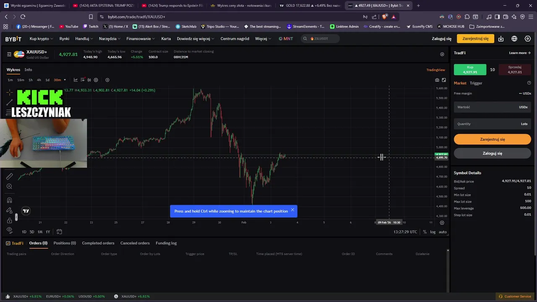Viewport: 537px width, 302px height.
Task: Click the Quantity lots input field
Action: coord(492,124)
